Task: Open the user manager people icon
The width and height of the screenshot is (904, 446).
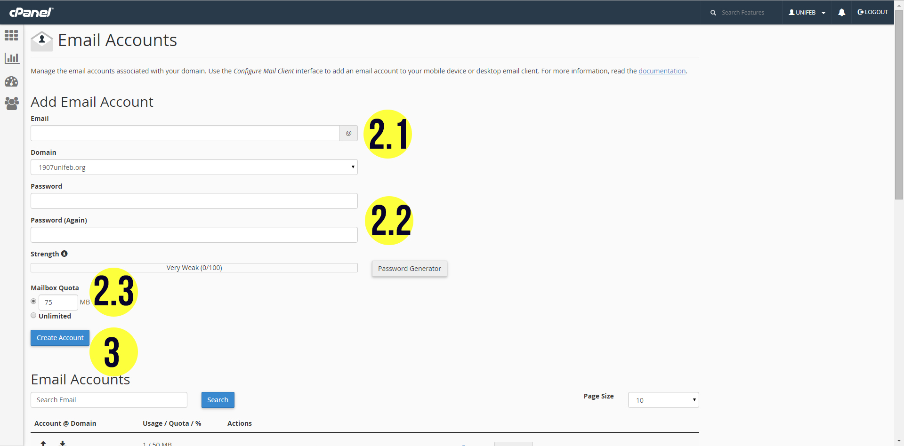Action: [11, 104]
